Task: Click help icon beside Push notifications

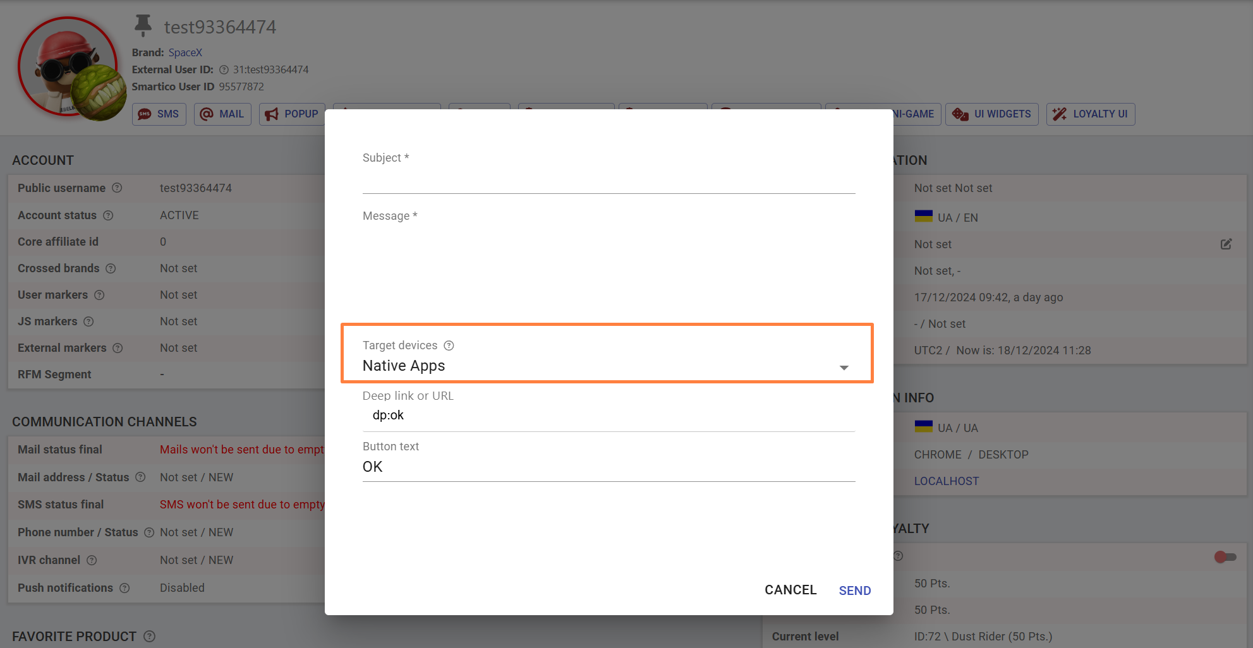Action: pos(124,588)
